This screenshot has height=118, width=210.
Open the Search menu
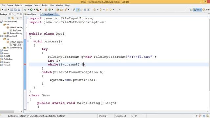(37, 5)
